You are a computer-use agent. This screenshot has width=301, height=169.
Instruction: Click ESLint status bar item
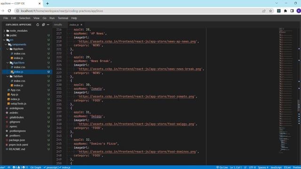click(x=287, y=168)
